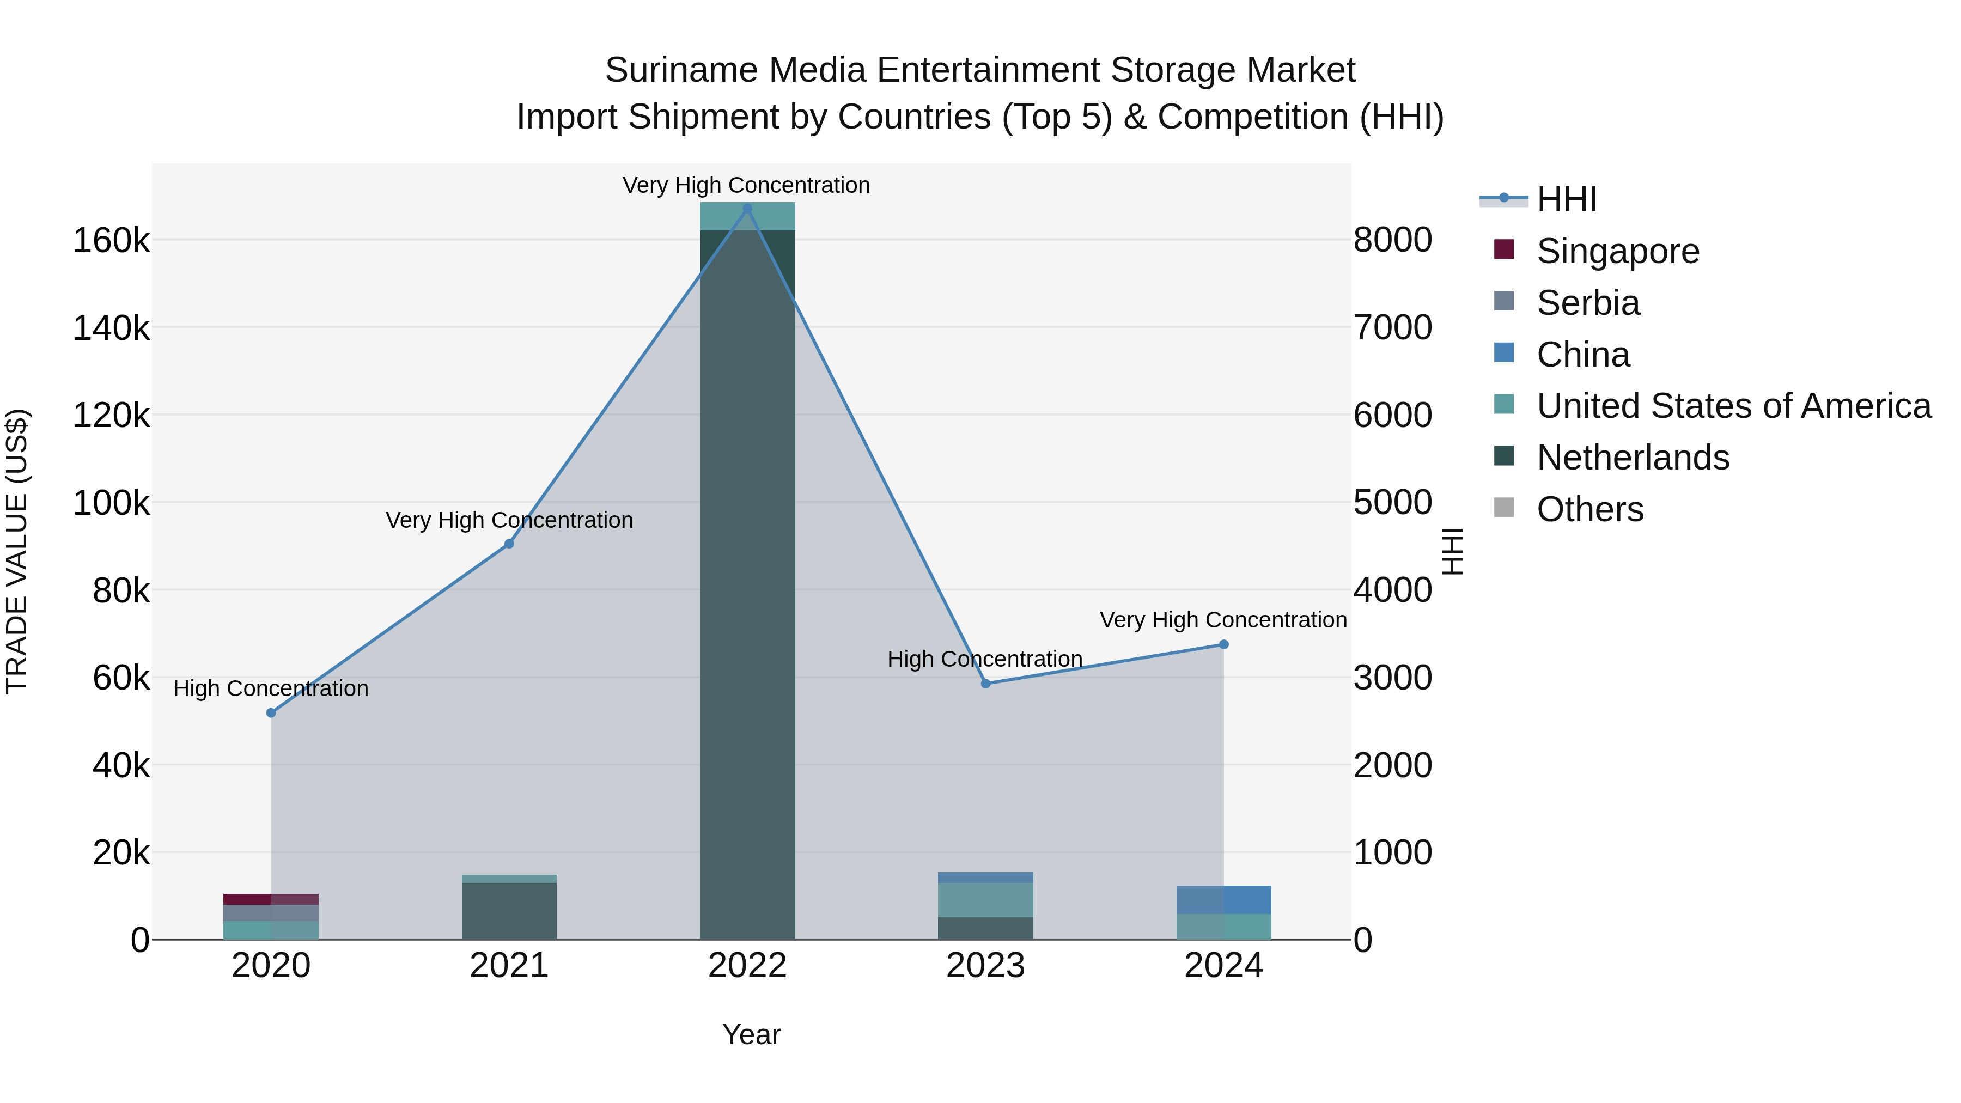Toggle United States of America legend entry

1713,406
